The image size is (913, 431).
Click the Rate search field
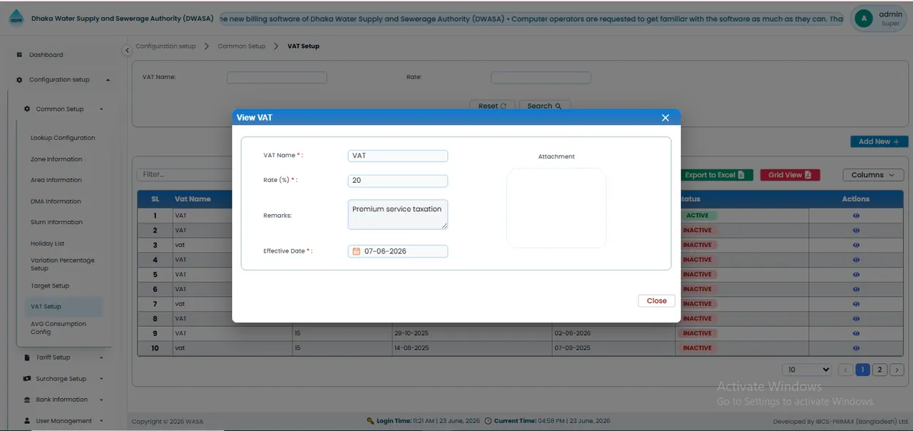[541, 77]
